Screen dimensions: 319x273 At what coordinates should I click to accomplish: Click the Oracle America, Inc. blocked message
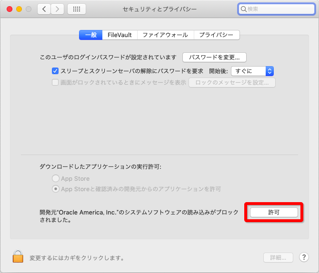(x=139, y=216)
